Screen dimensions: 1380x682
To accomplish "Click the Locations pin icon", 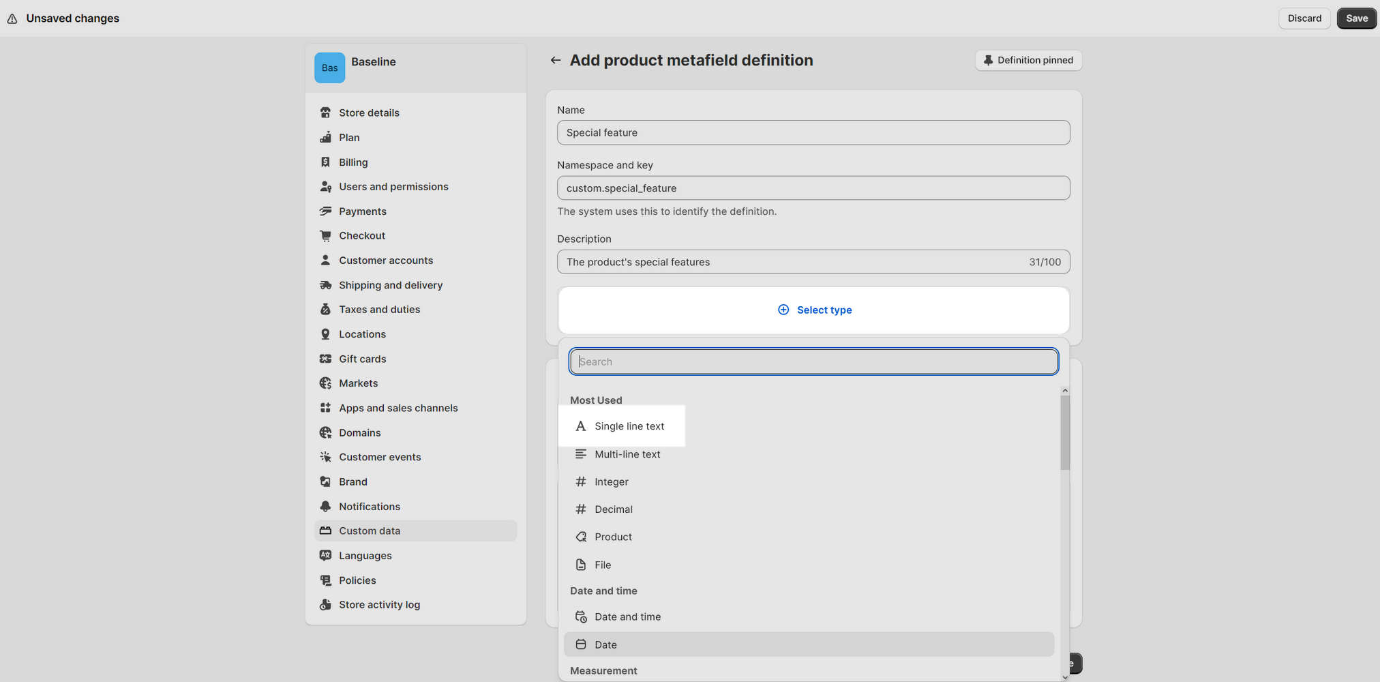I will 325,333.
